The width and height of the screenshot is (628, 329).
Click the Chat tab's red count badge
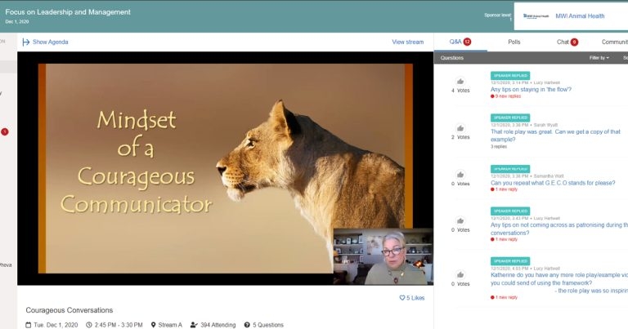click(x=574, y=42)
